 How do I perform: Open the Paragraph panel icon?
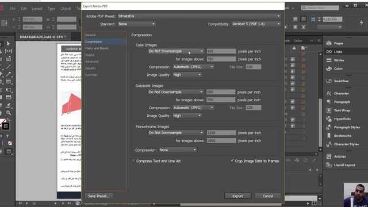pos(329,102)
